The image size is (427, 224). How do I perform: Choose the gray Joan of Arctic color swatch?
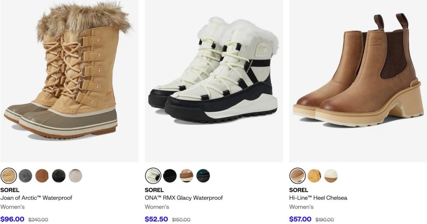(25, 176)
